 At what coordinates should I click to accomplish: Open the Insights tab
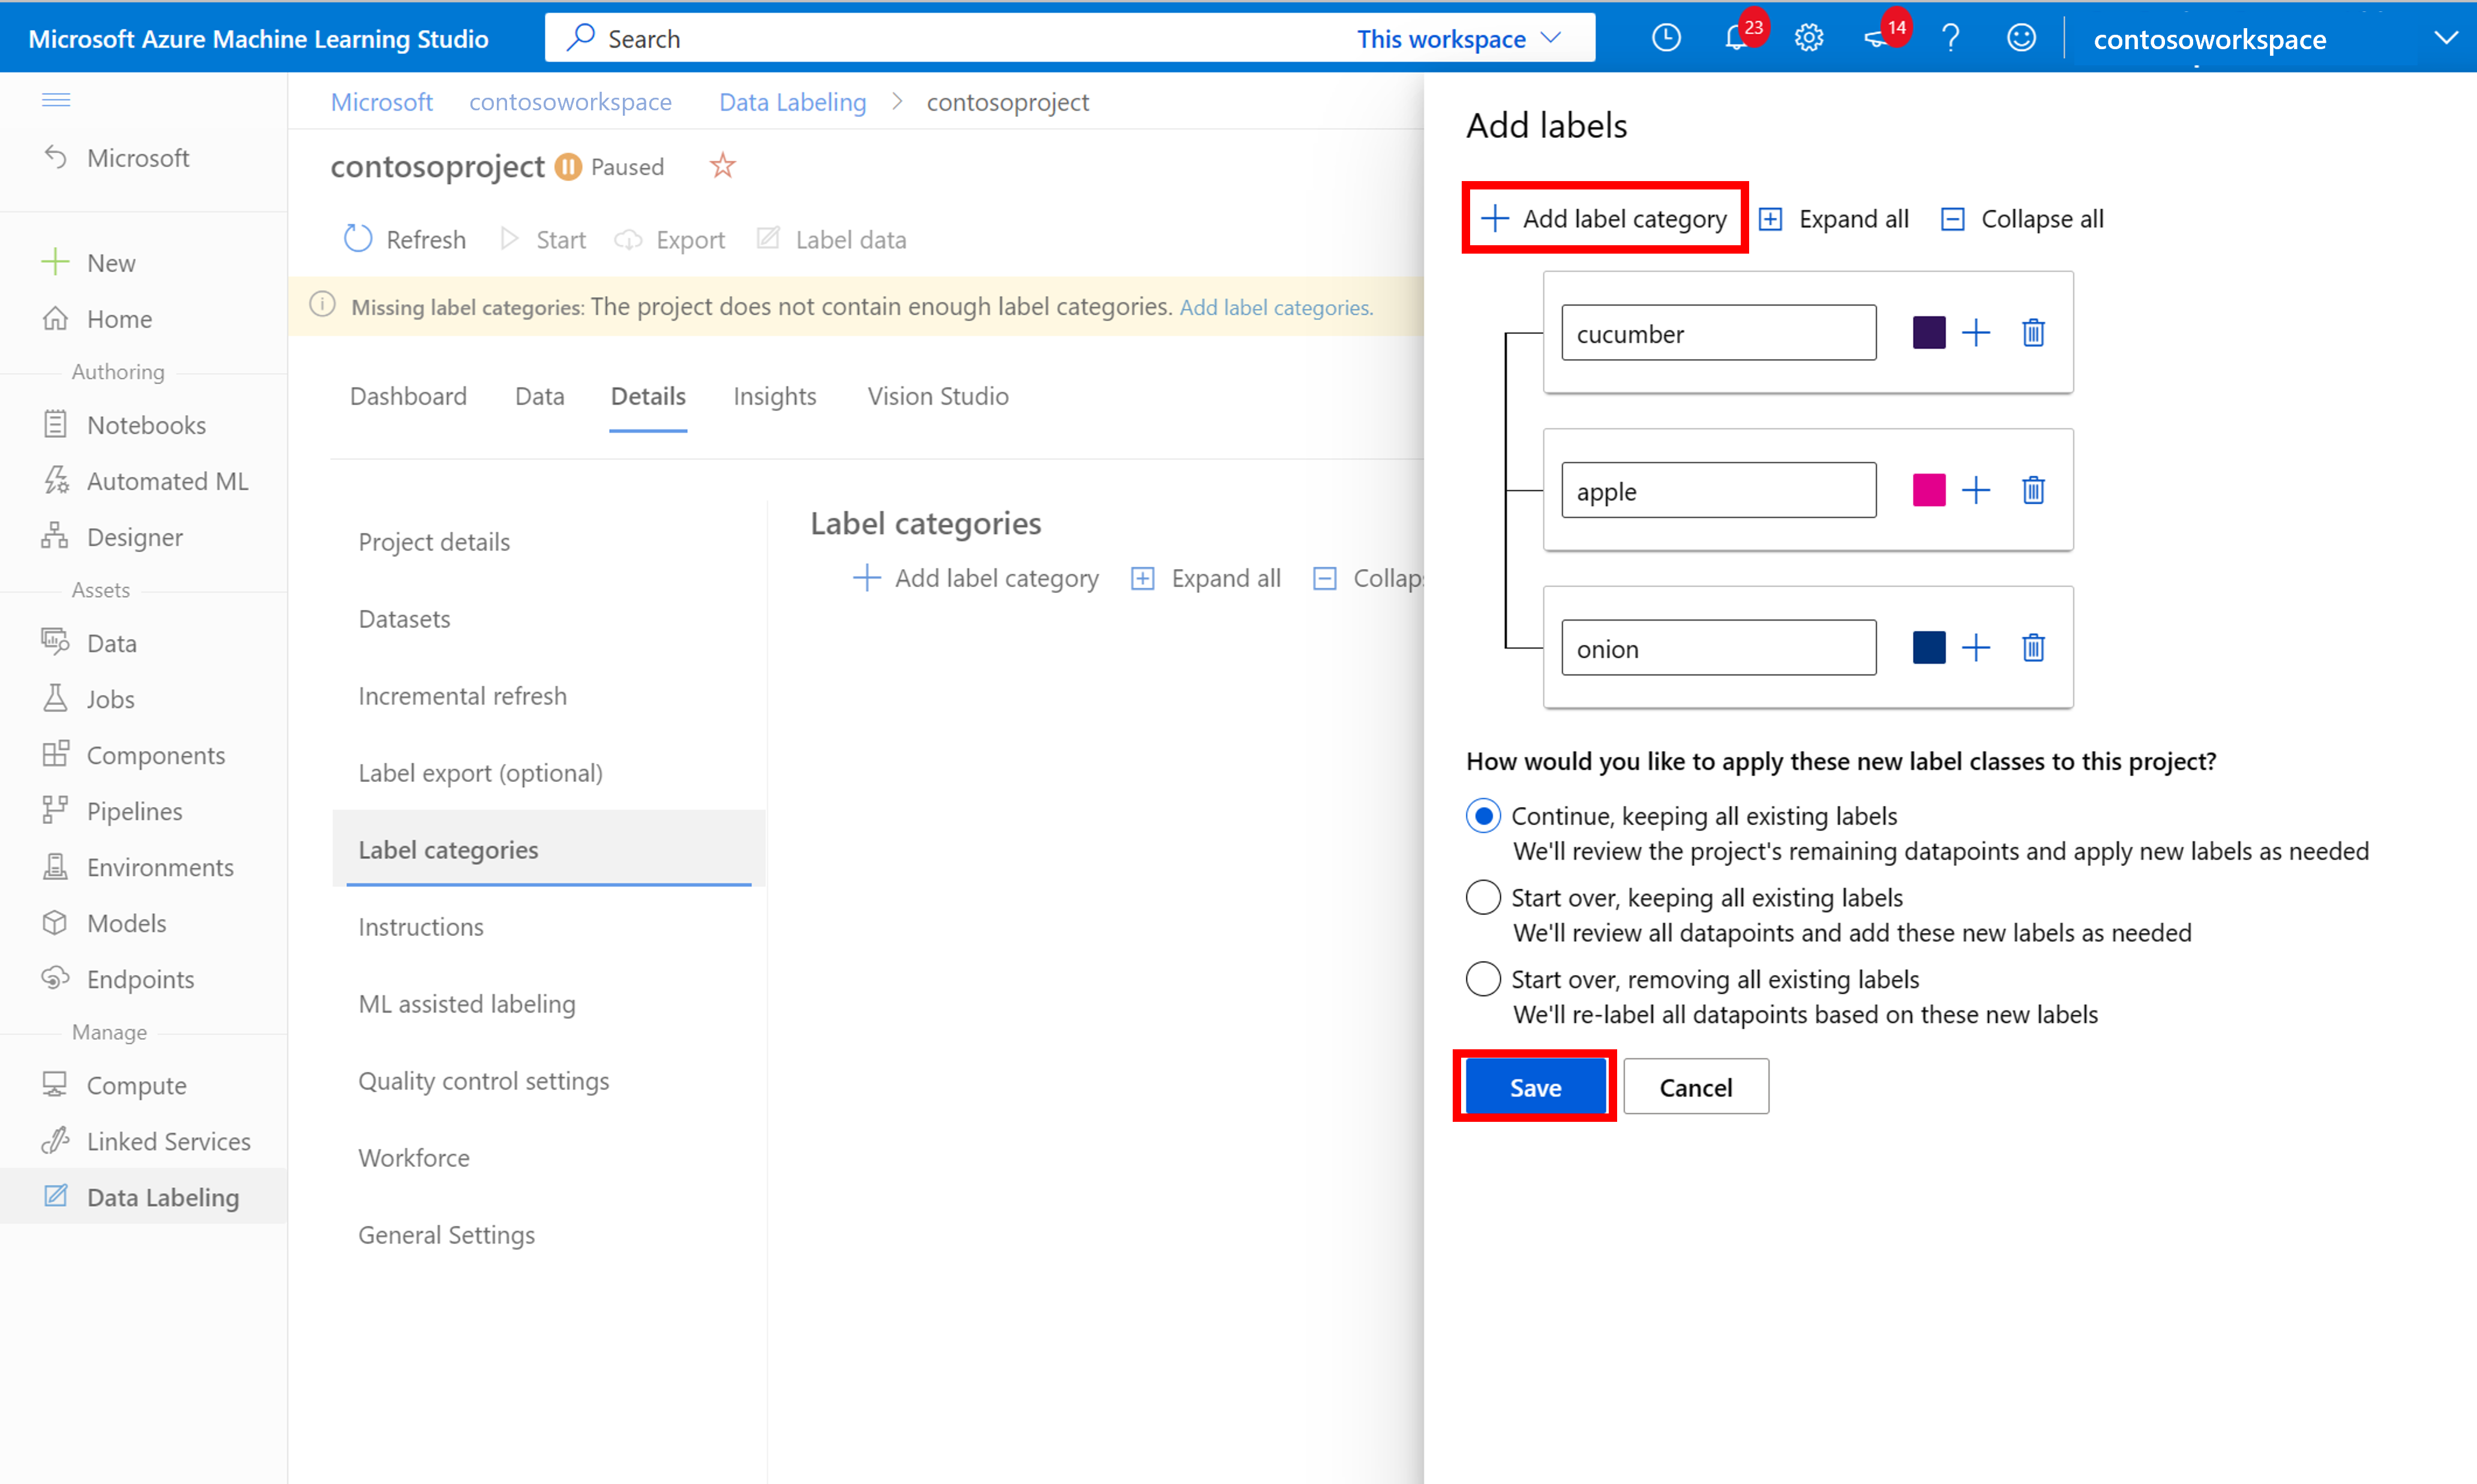pos(776,394)
